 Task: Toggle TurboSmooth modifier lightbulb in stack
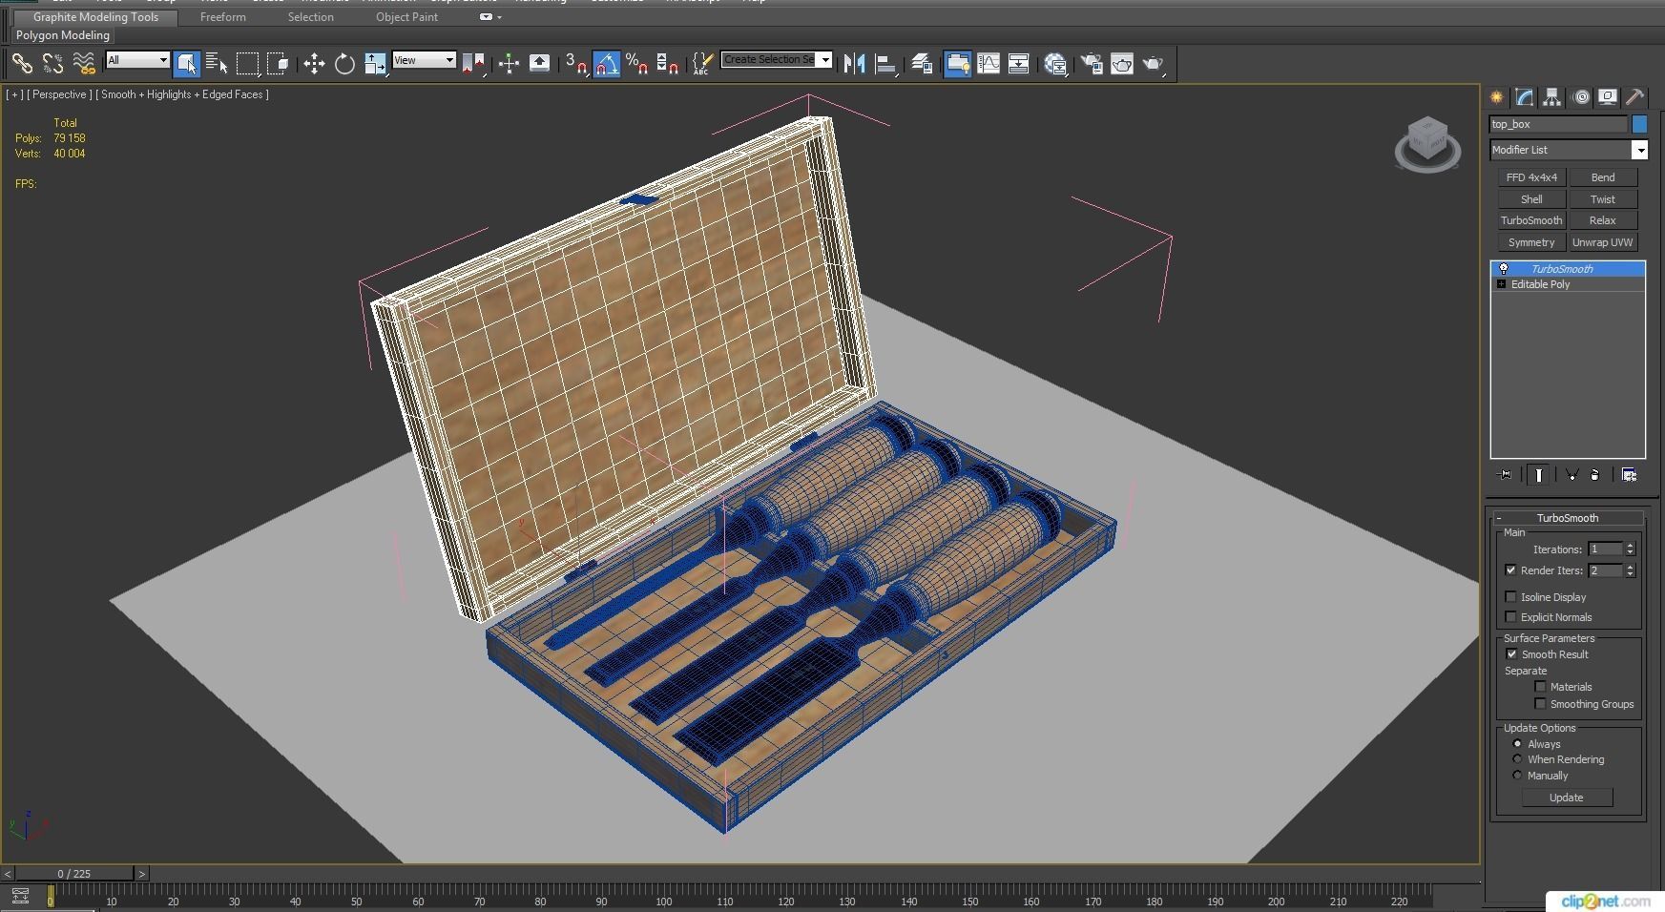pyautogui.click(x=1504, y=269)
